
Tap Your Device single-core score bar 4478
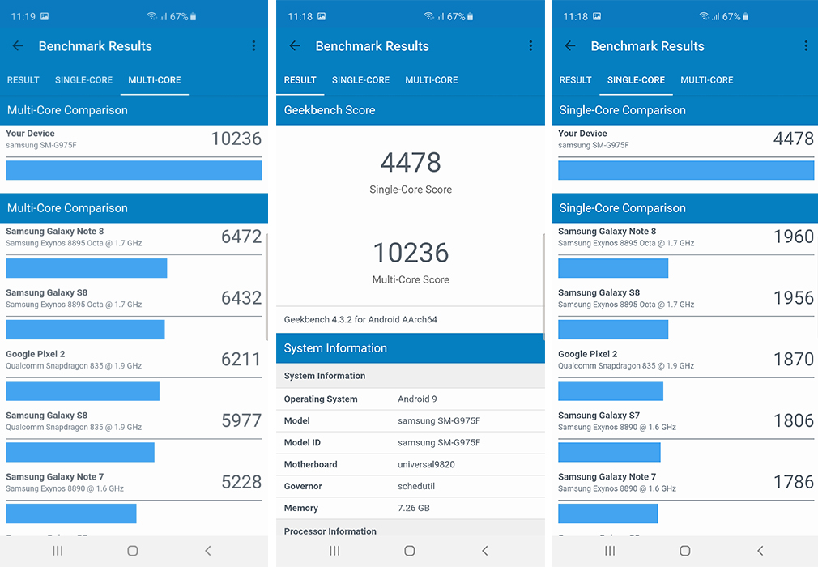686,170
